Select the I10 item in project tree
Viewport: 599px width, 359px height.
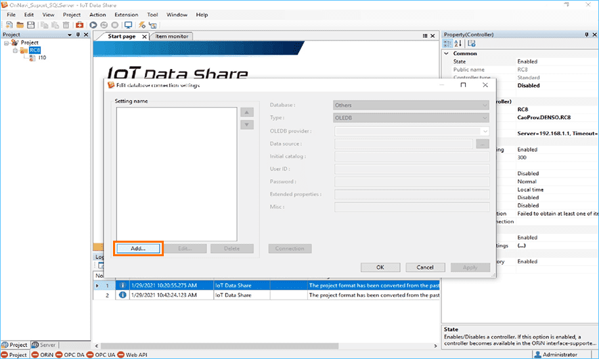pos(42,57)
